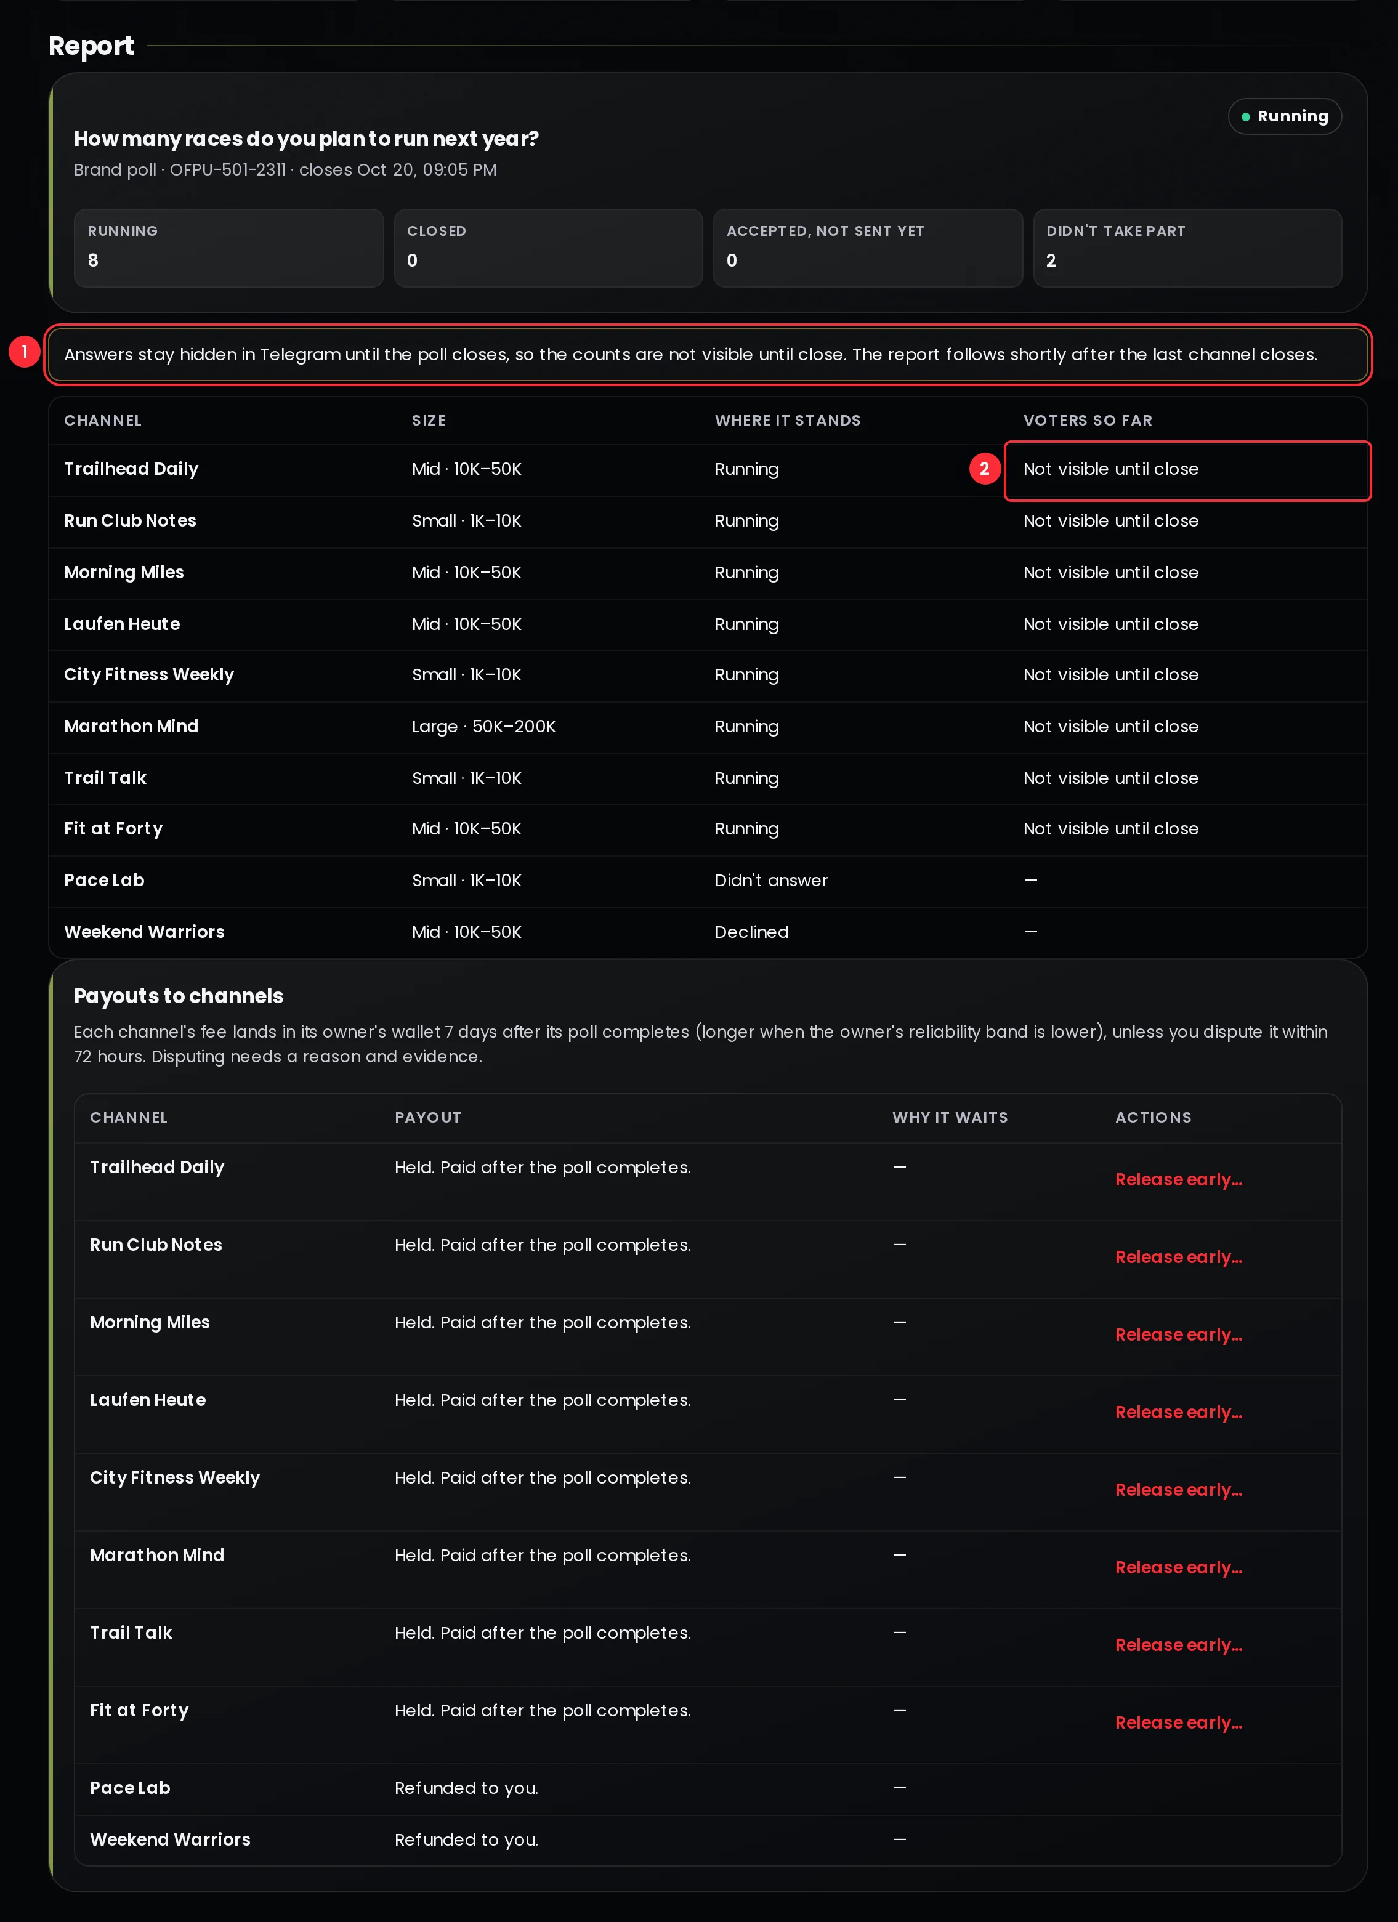Click the Running status badge
This screenshot has height=1922, width=1398.
(1285, 116)
